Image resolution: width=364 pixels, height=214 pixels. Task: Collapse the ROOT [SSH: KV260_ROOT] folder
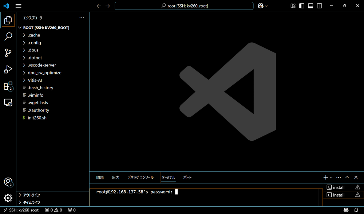(x=53, y=28)
